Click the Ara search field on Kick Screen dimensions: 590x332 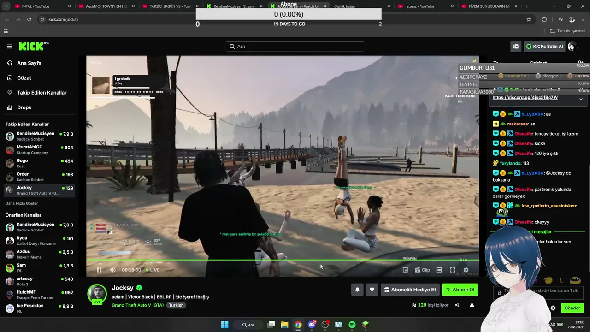click(x=295, y=47)
